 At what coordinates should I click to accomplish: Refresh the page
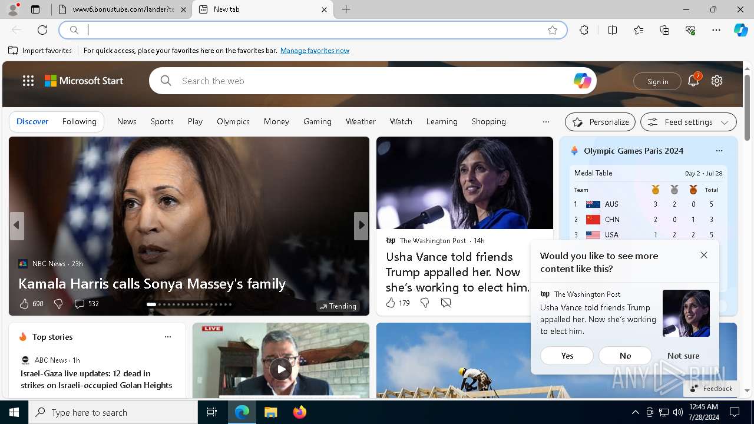[x=42, y=30]
